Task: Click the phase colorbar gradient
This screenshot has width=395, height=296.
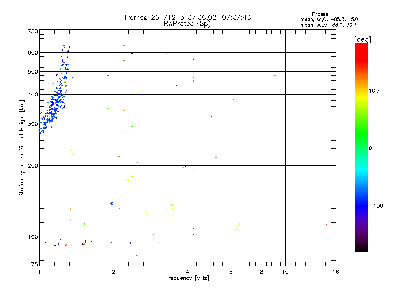Action: click(361, 147)
